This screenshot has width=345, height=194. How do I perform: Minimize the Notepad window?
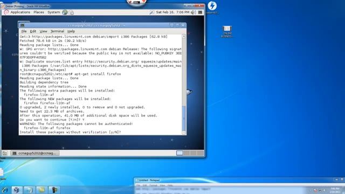(x=336, y=179)
